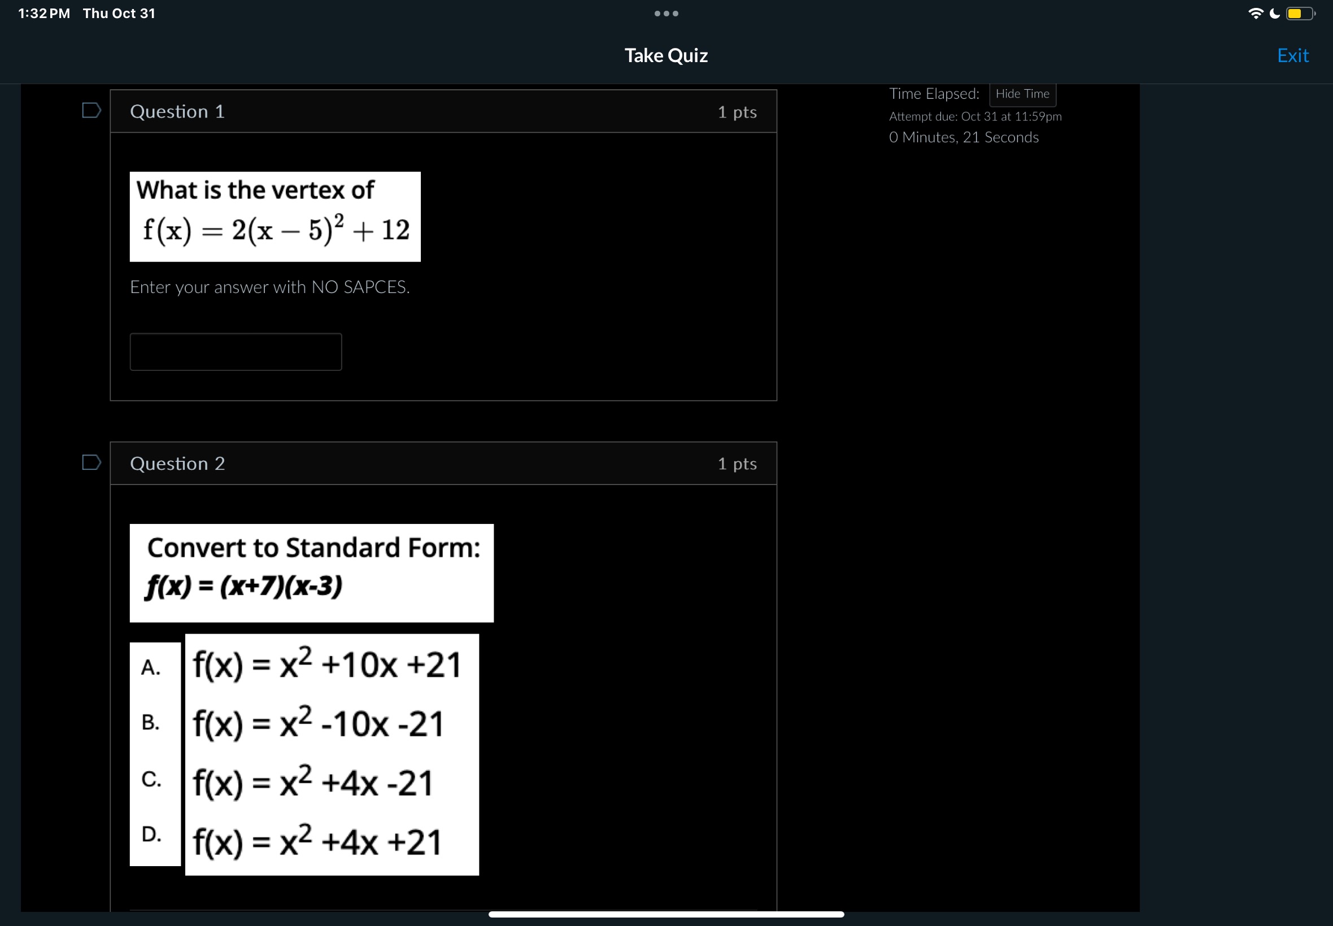This screenshot has width=1333, height=926.
Task: Tap the three-dot multitasking icon at top
Action: 666,14
